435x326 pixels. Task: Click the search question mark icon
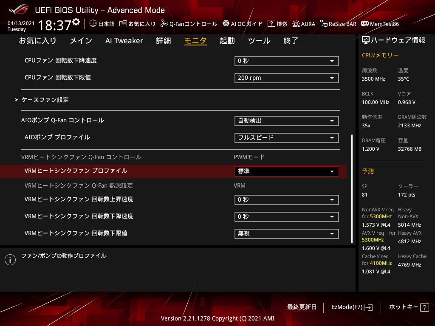click(x=271, y=24)
